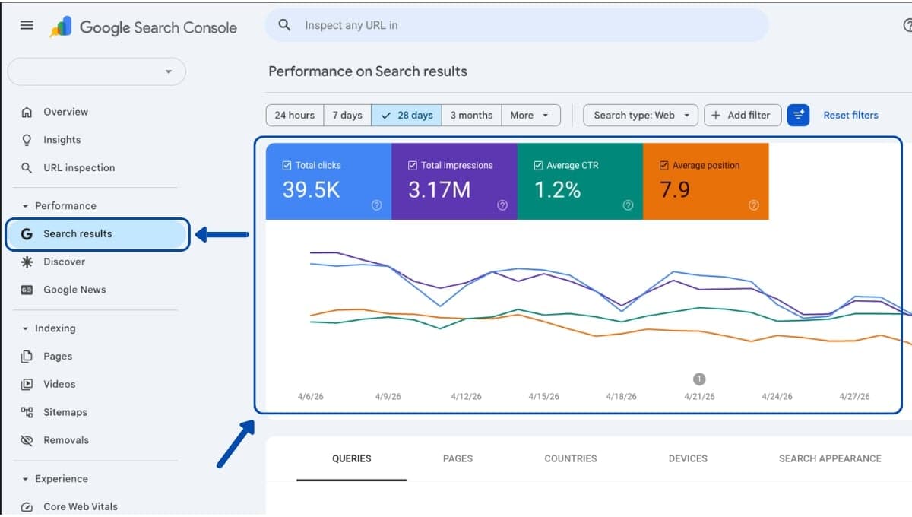Image resolution: width=912 pixels, height=517 pixels.
Task: Click the Overview home icon
Action: click(27, 112)
